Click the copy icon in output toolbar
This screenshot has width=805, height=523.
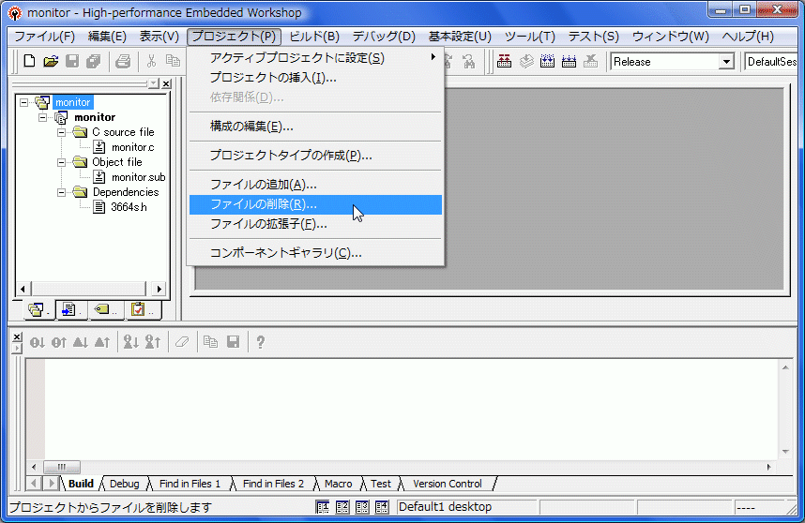(210, 342)
